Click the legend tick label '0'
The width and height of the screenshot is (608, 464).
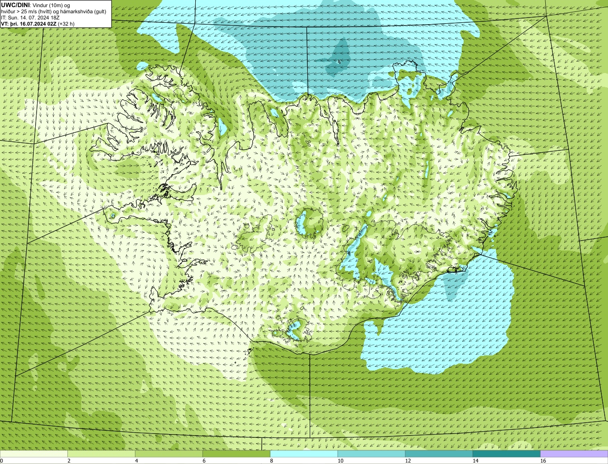click(x=1, y=461)
